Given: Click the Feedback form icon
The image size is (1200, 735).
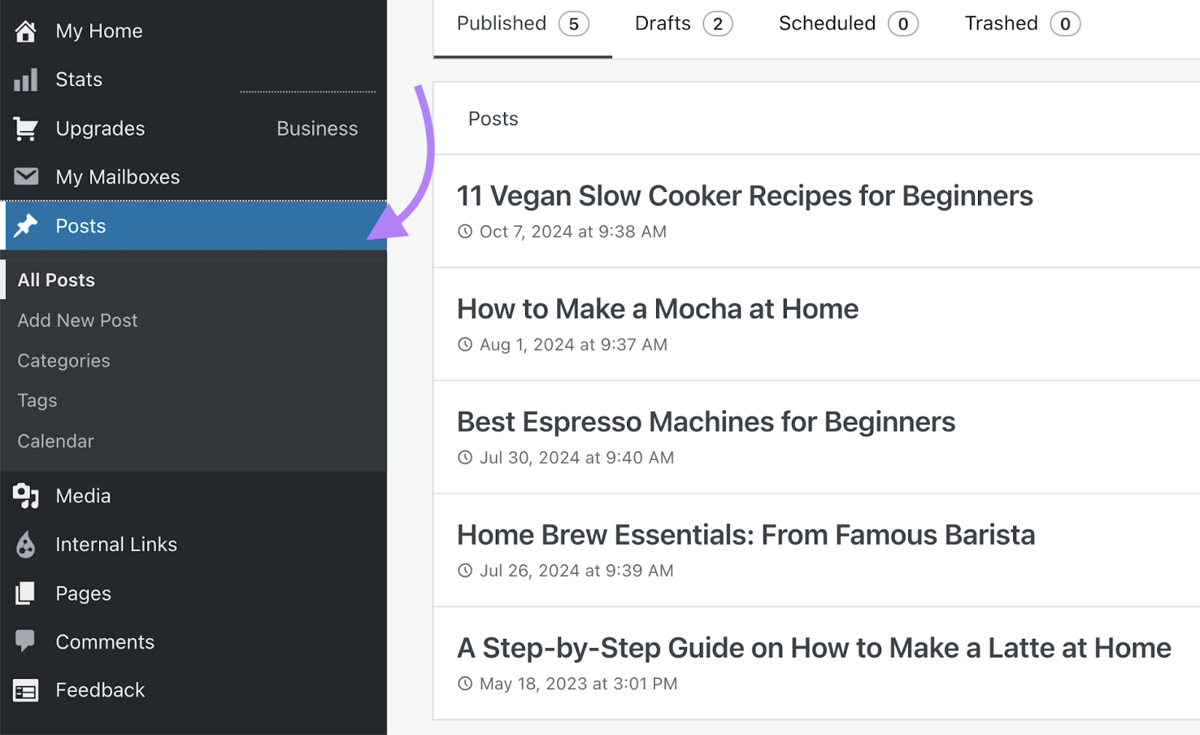Looking at the screenshot, I should pos(25,690).
